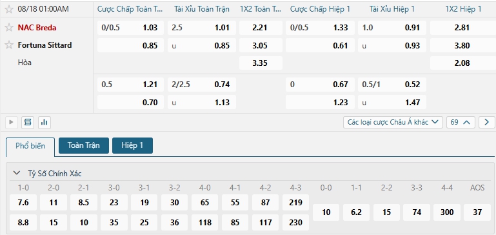496x235 pixels.
Task: Switch to Toàn Trận tab
Action: click(84, 145)
